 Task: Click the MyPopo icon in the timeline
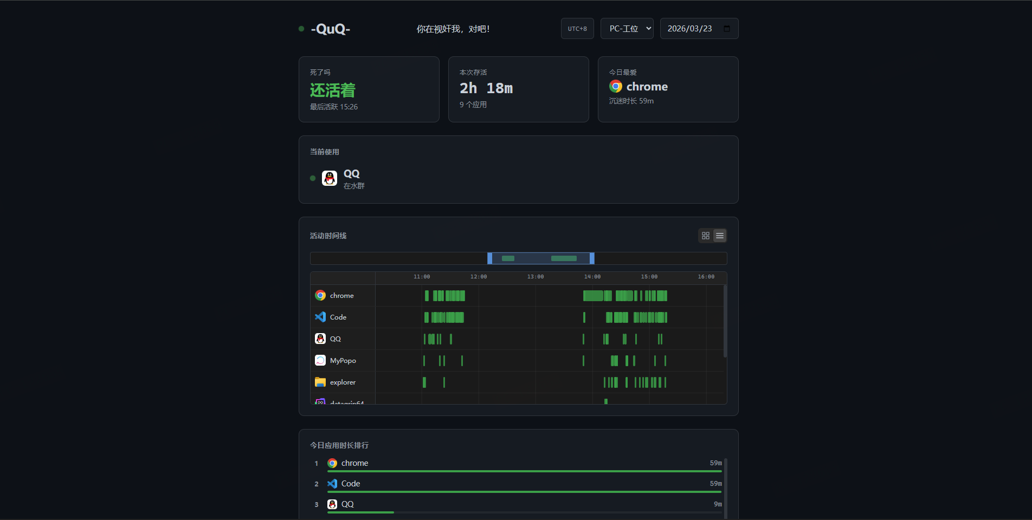pos(320,360)
